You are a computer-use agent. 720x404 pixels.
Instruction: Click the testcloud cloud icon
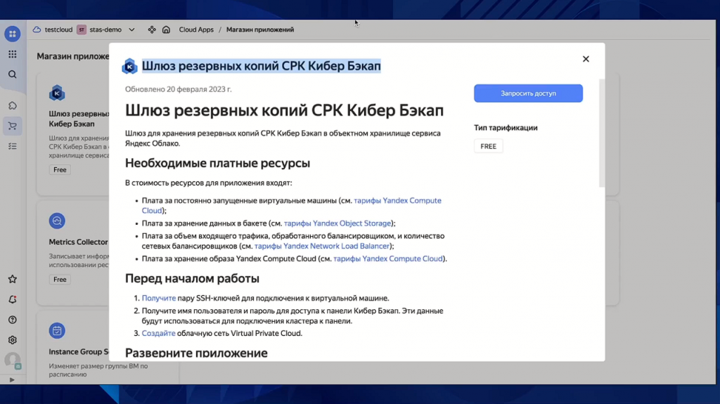37,30
